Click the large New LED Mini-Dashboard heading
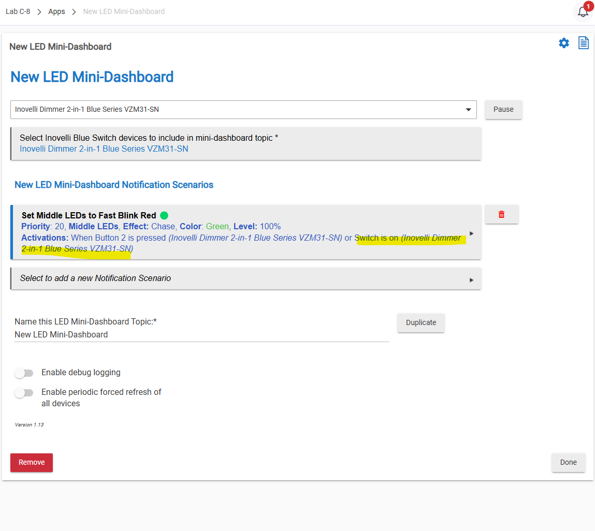Viewport: 595px width, 531px height. click(92, 77)
